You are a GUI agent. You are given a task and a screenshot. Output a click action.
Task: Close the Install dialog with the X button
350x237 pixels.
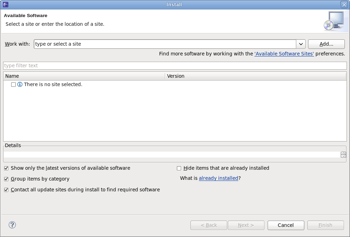pyautogui.click(x=344, y=5)
